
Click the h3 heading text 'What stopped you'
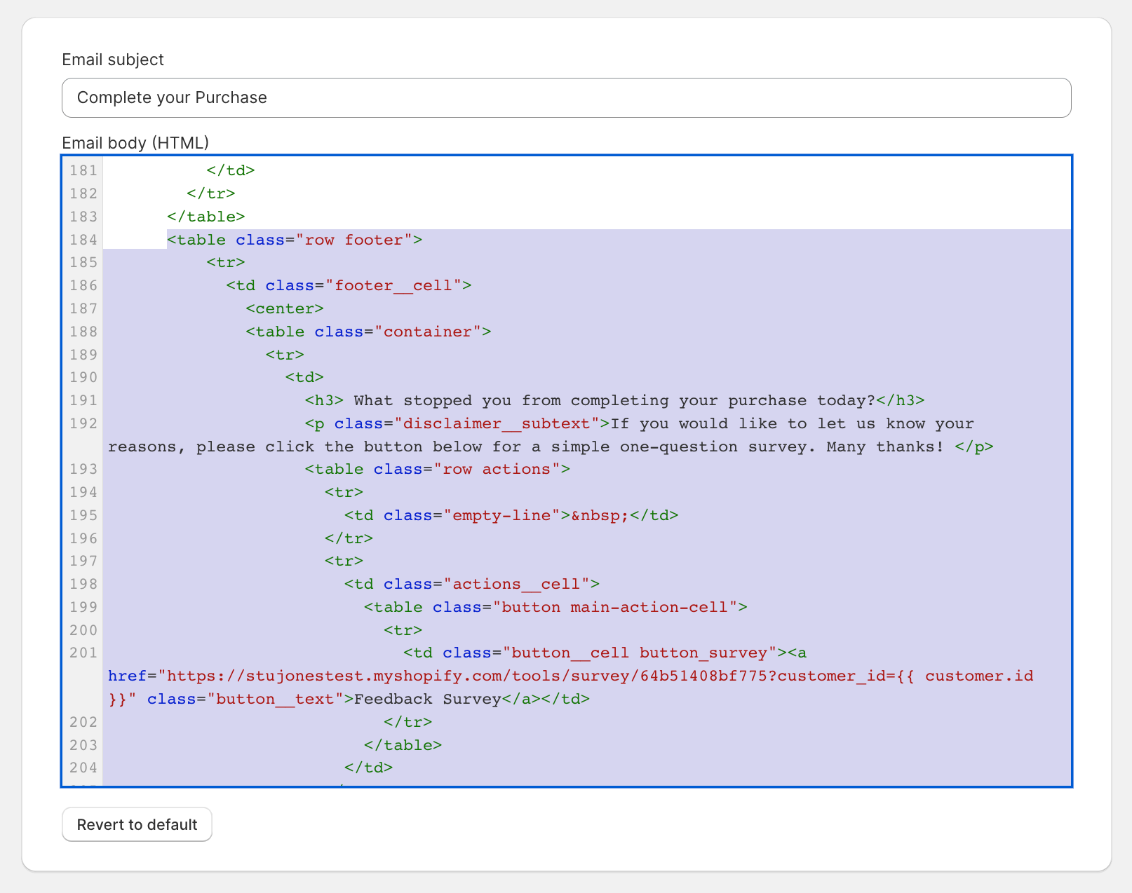pos(433,400)
